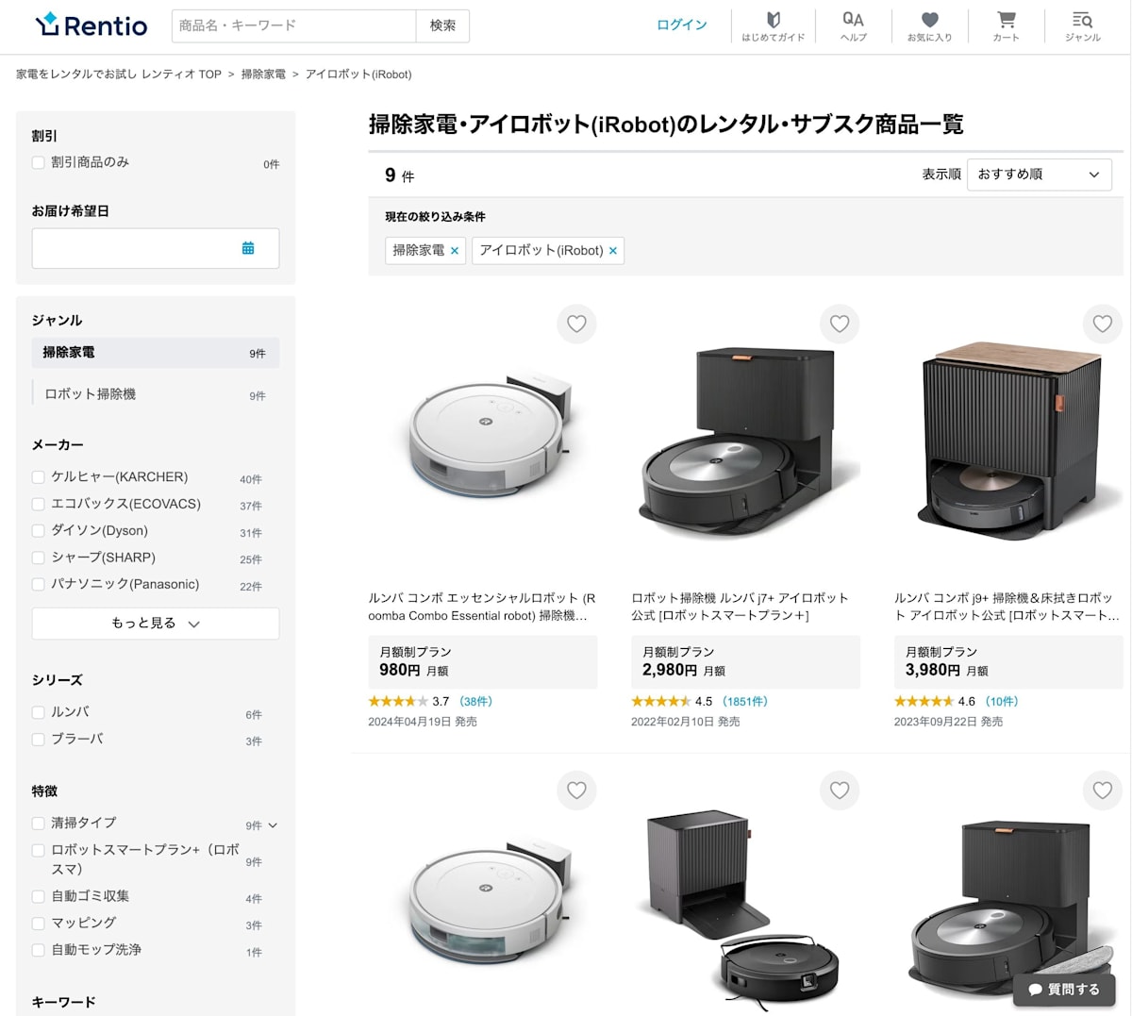Open the (38件) reviews link

(476, 702)
